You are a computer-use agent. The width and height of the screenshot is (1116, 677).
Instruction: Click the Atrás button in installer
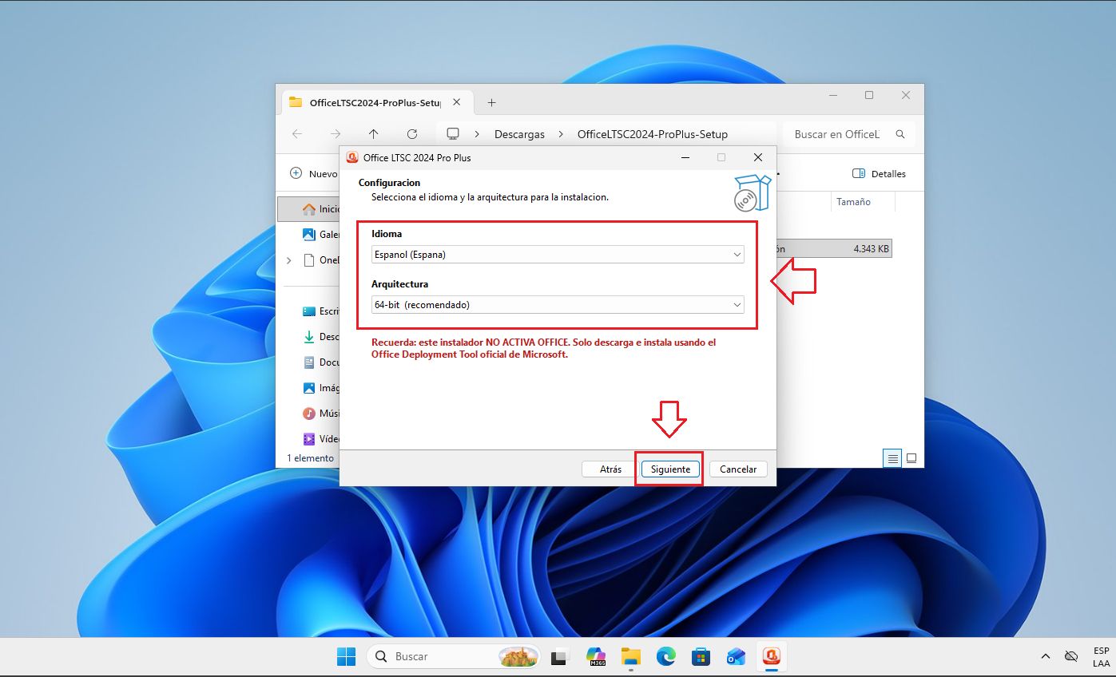pyautogui.click(x=610, y=469)
